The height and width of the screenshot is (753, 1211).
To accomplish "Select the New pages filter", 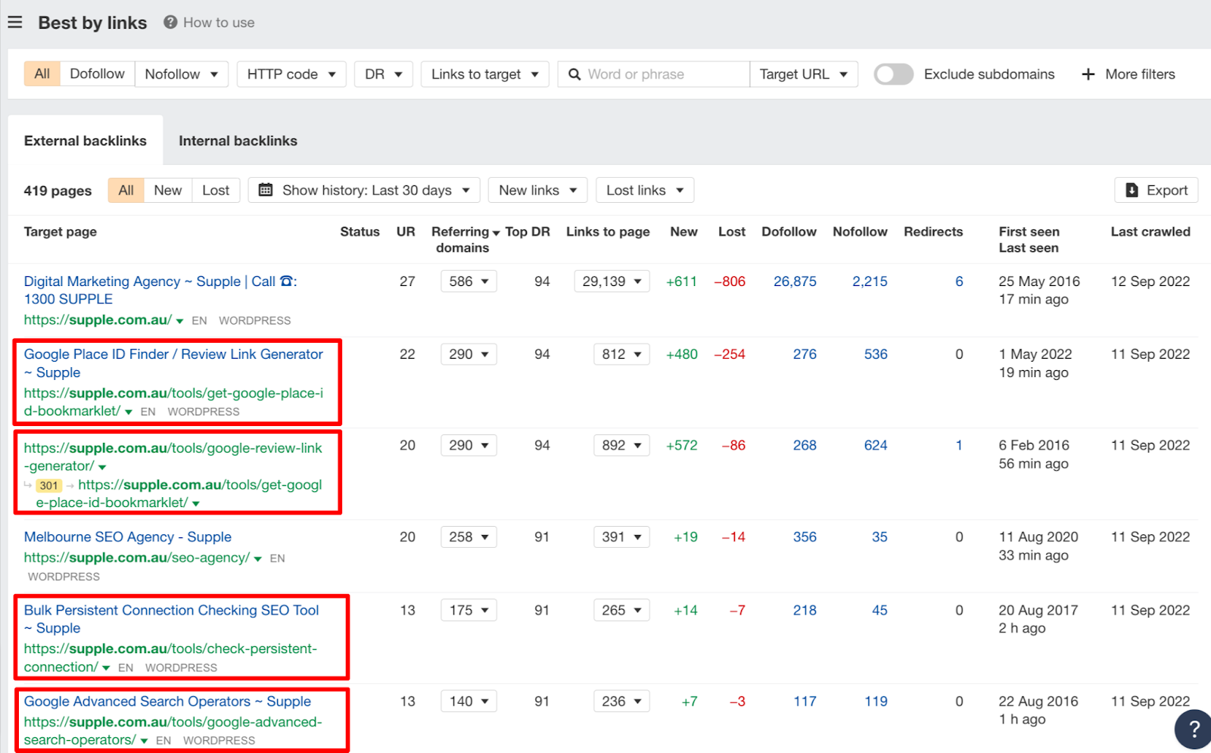I will pyautogui.click(x=168, y=190).
